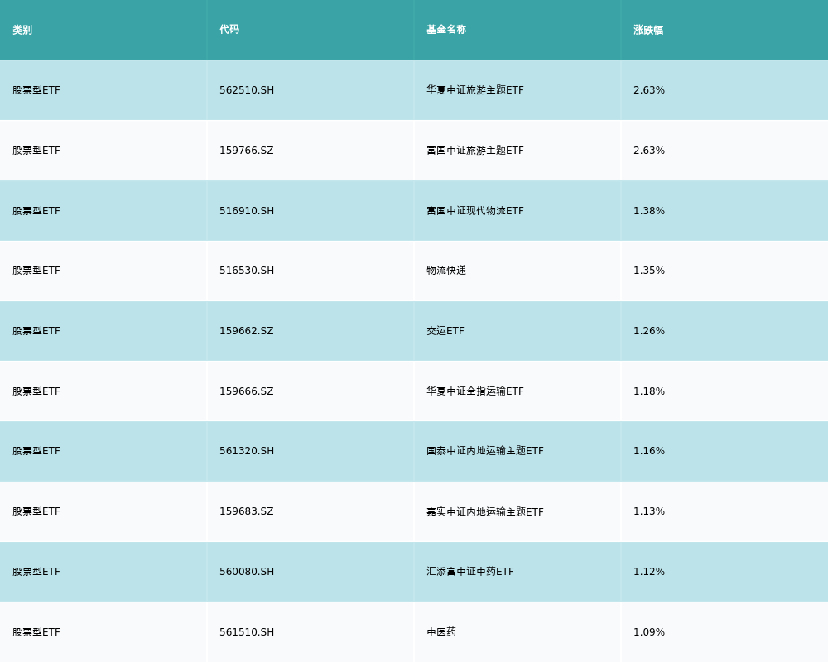Select fund name 富国中证旅游主题ETF
The height and width of the screenshot is (662, 828).
pos(475,151)
